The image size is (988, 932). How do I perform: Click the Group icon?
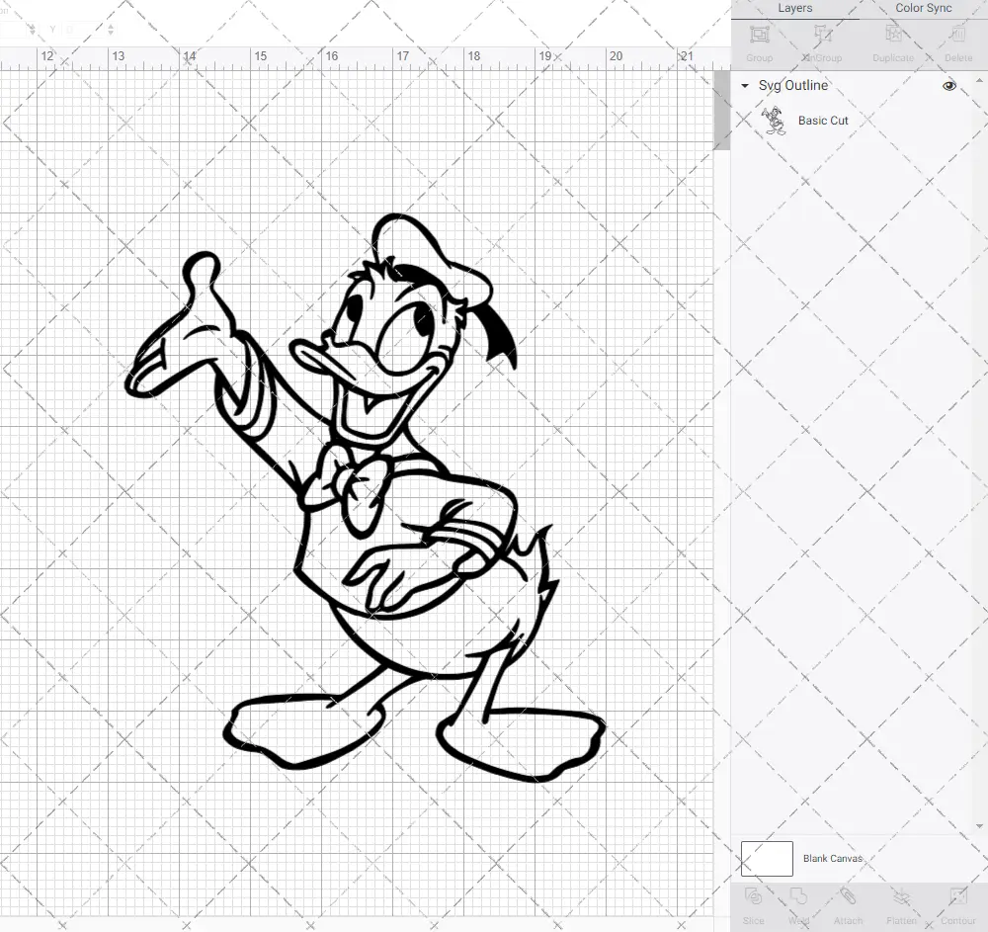click(x=759, y=42)
